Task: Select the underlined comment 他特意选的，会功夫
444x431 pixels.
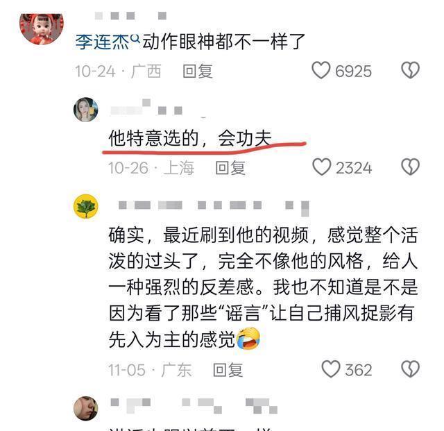Action: point(190,139)
